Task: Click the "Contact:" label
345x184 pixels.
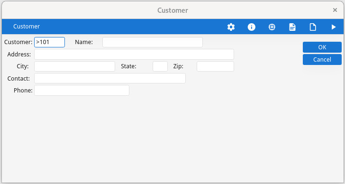Action: click(x=18, y=79)
